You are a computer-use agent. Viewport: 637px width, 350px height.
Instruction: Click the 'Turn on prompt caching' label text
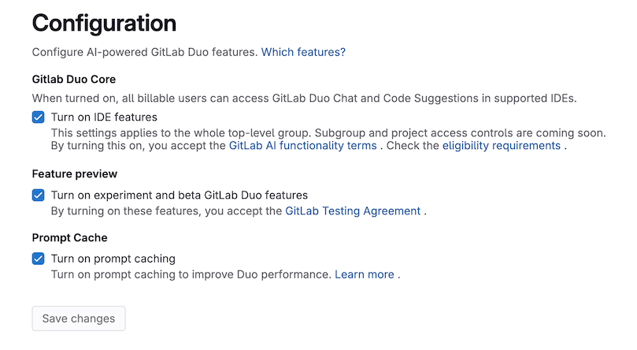click(113, 259)
